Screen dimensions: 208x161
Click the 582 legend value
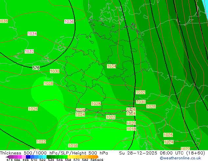[x=85, y=160]
